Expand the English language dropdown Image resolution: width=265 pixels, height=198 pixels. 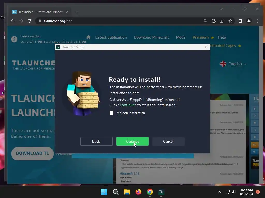tap(233, 64)
